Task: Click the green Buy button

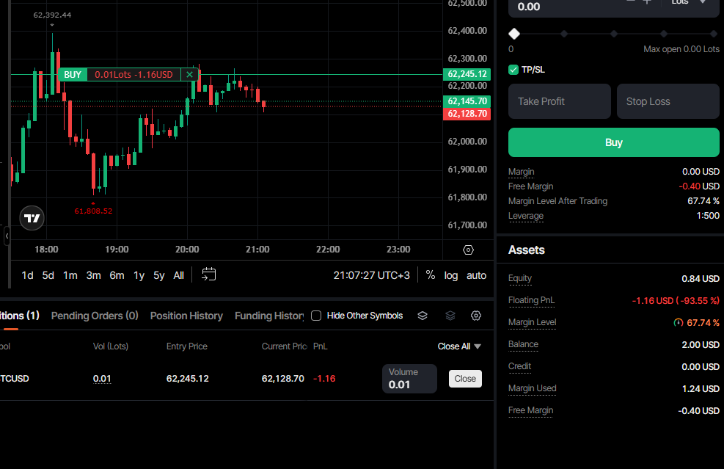Action: [x=614, y=142]
